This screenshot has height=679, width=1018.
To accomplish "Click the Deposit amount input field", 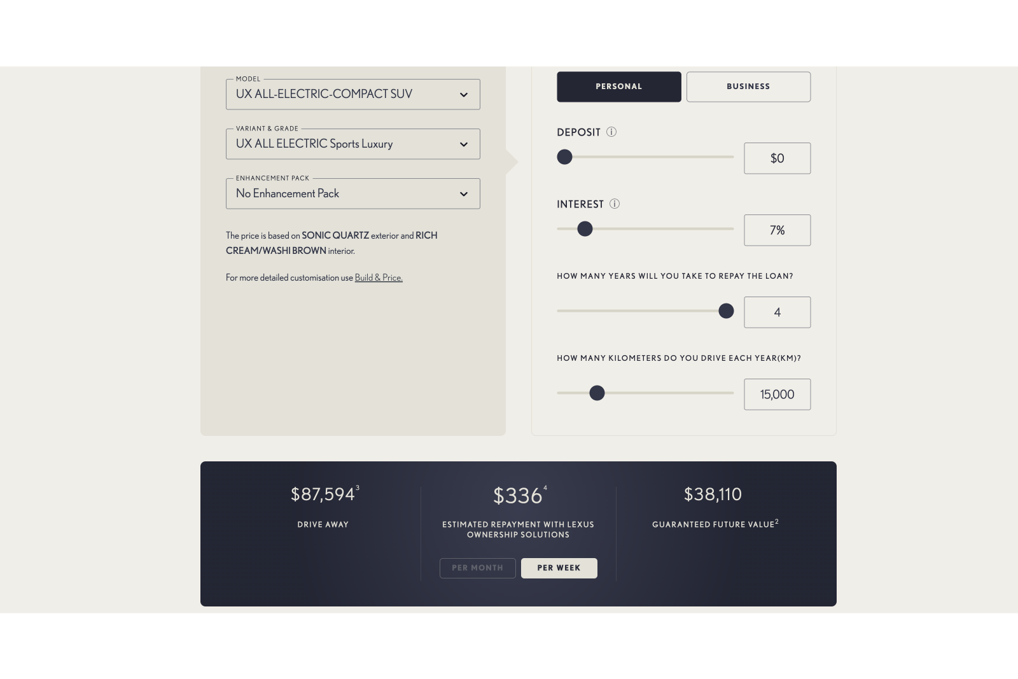I will click(x=777, y=158).
